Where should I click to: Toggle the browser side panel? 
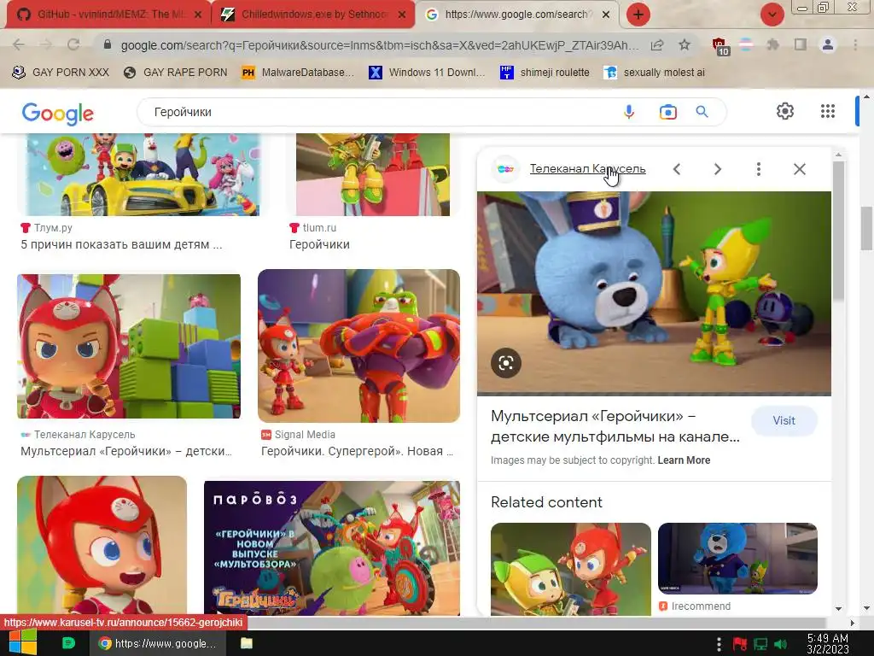point(801,44)
